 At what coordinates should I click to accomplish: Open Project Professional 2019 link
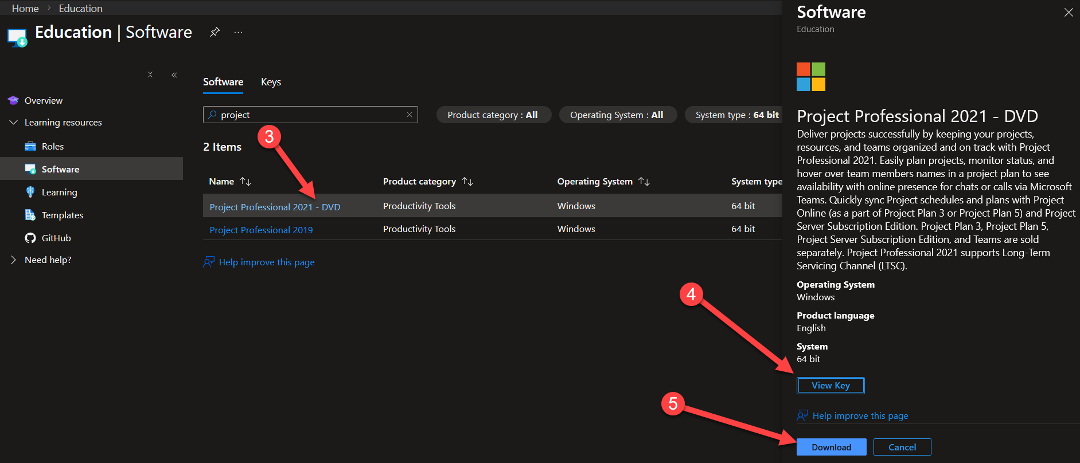pyautogui.click(x=261, y=230)
